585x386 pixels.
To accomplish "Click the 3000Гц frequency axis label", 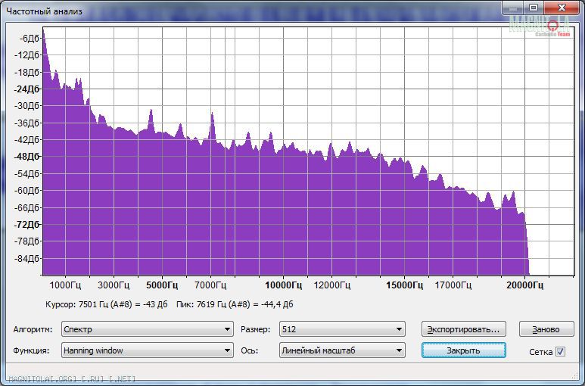I will tap(114, 285).
